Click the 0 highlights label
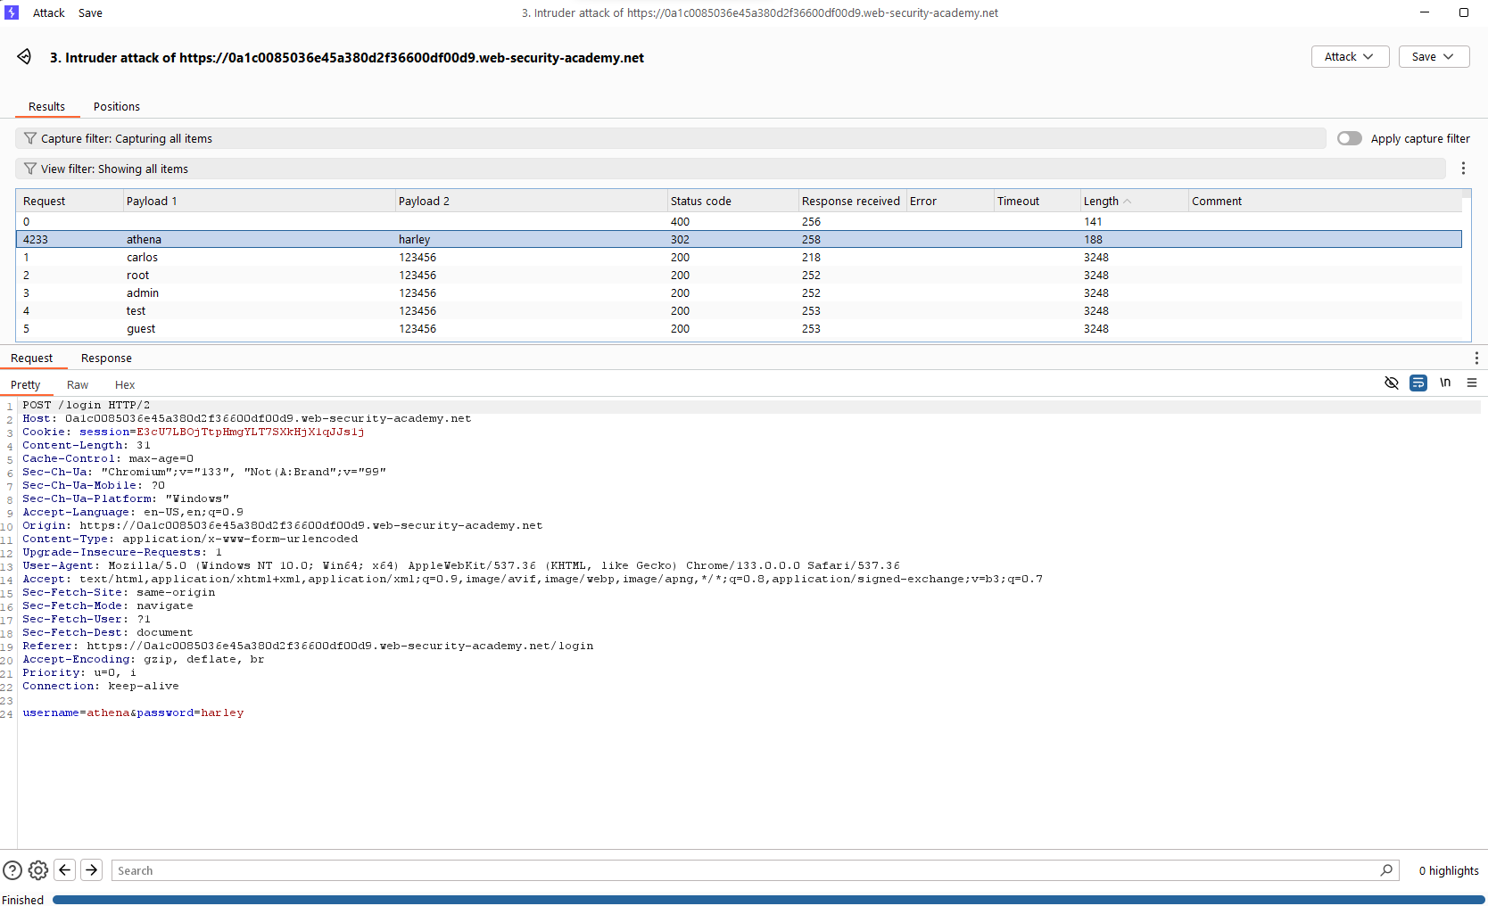The height and width of the screenshot is (906, 1488). point(1449,870)
